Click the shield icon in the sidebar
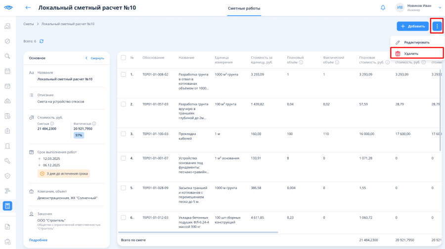This screenshot has width=445, height=249. tap(7, 176)
